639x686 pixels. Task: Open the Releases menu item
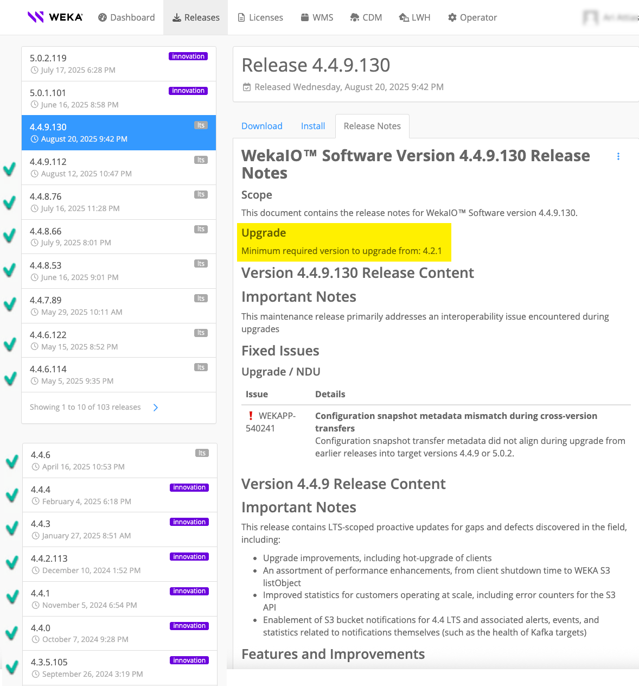[196, 17]
